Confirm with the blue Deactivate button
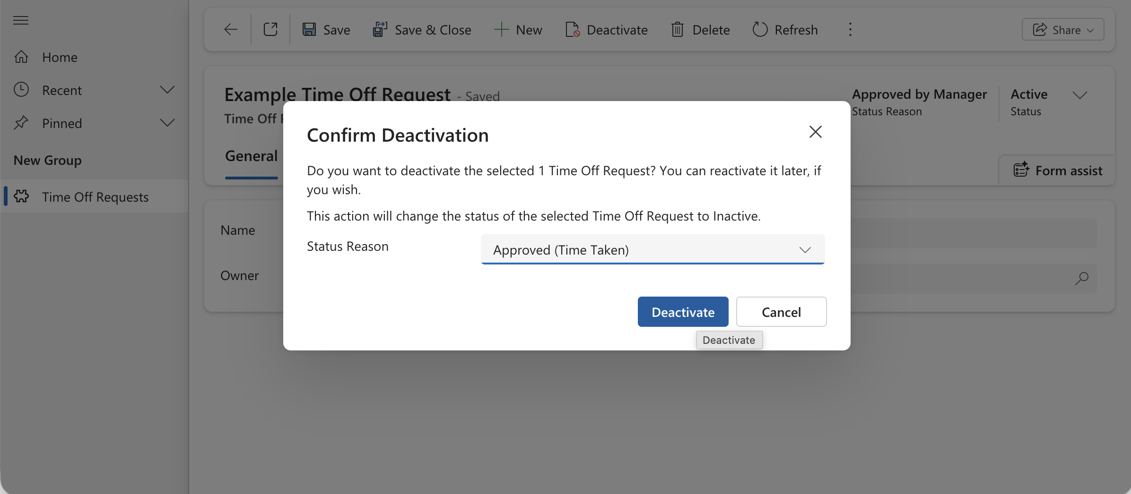This screenshot has height=494, width=1131. tap(683, 312)
